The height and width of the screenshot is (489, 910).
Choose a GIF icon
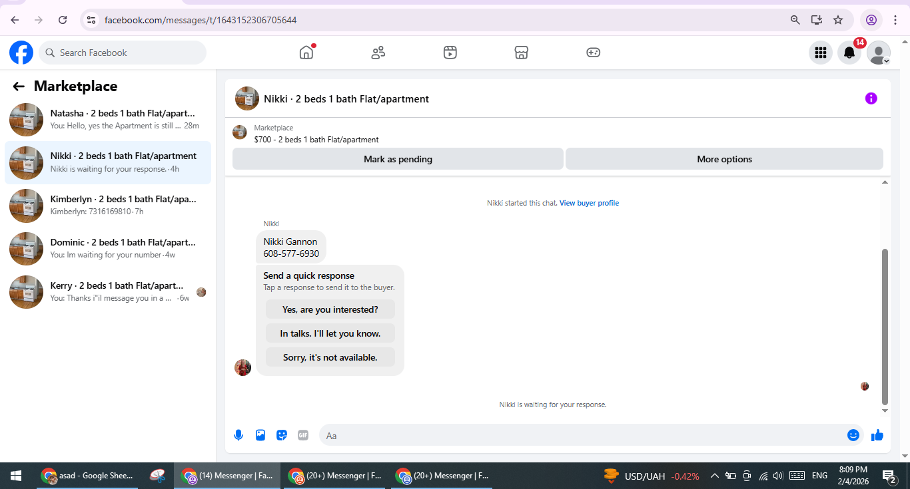pos(303,435)
